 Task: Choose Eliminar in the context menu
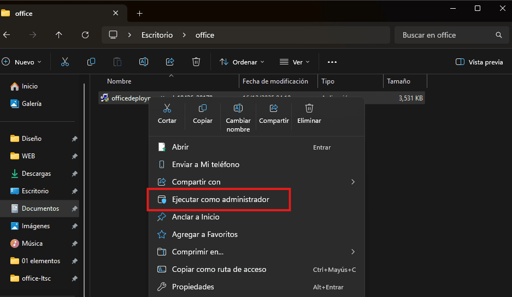click(x=309, y=114)
